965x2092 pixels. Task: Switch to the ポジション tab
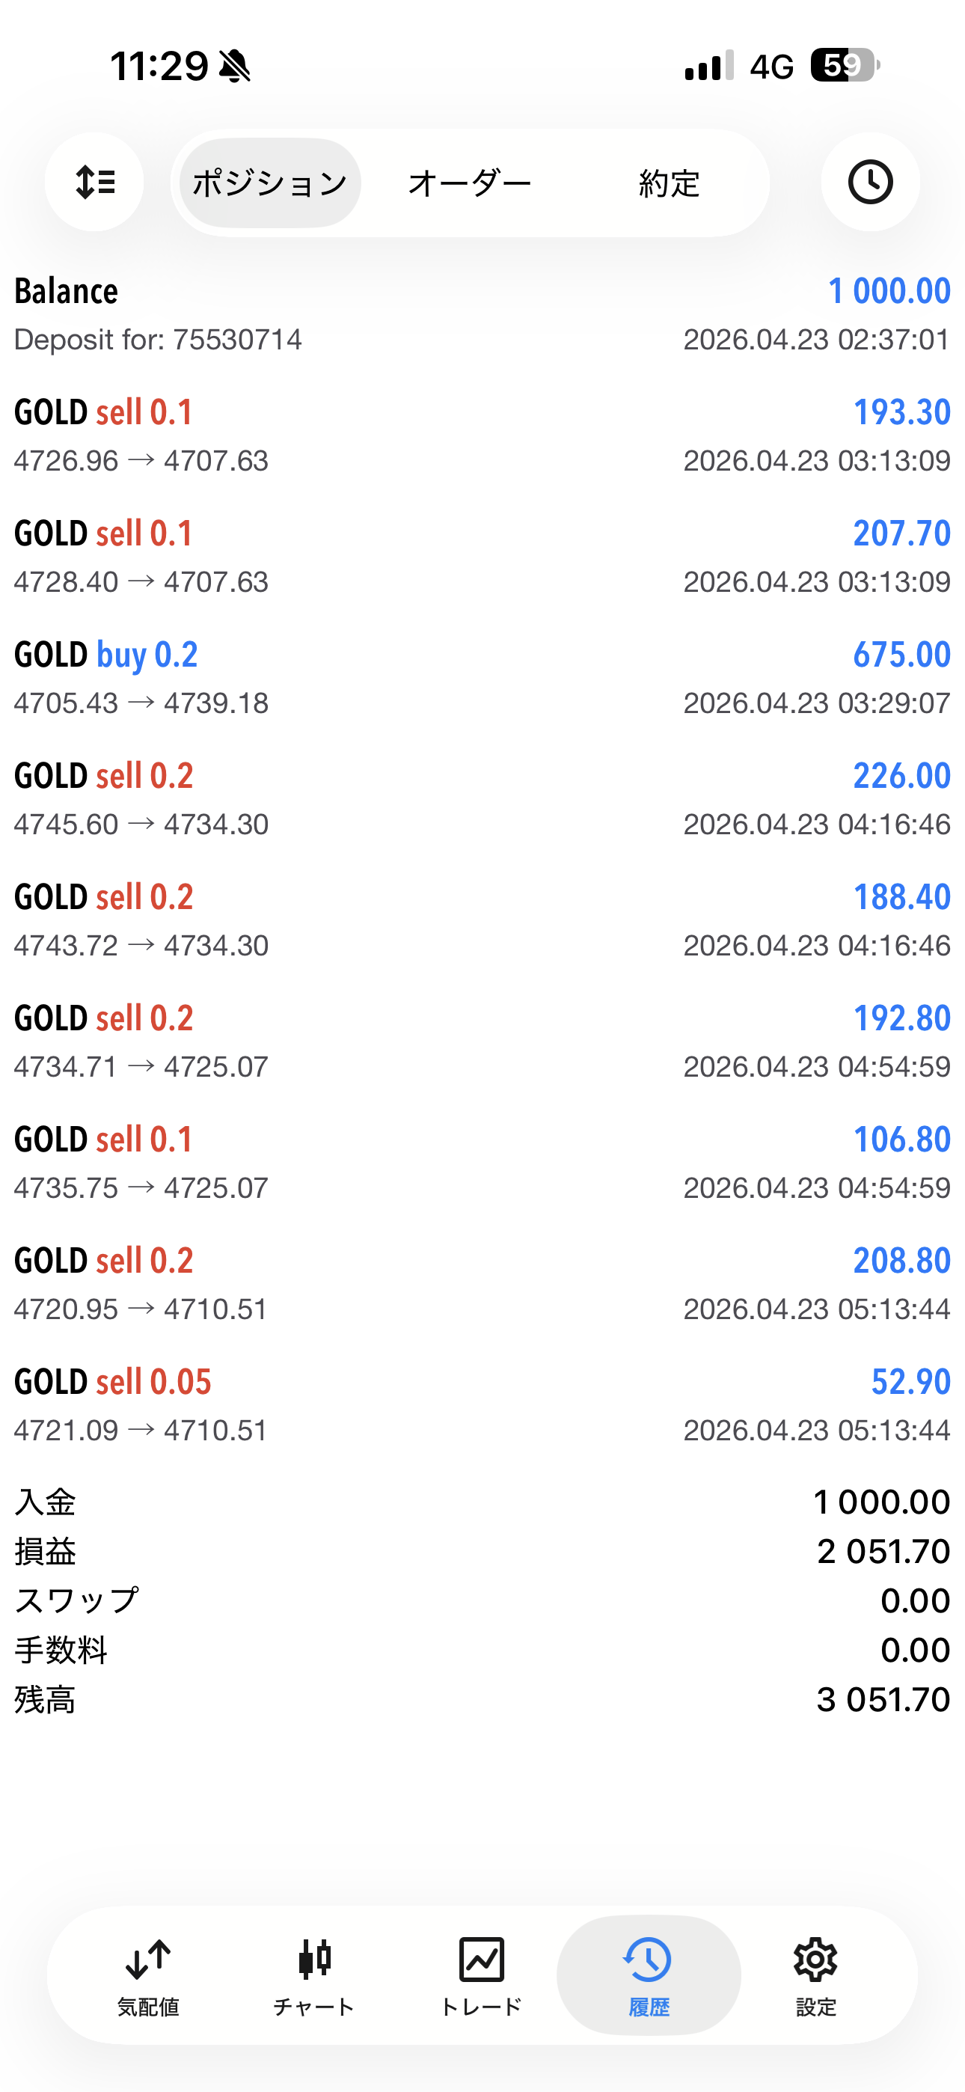pyautogui.click(x=270, y=183)
